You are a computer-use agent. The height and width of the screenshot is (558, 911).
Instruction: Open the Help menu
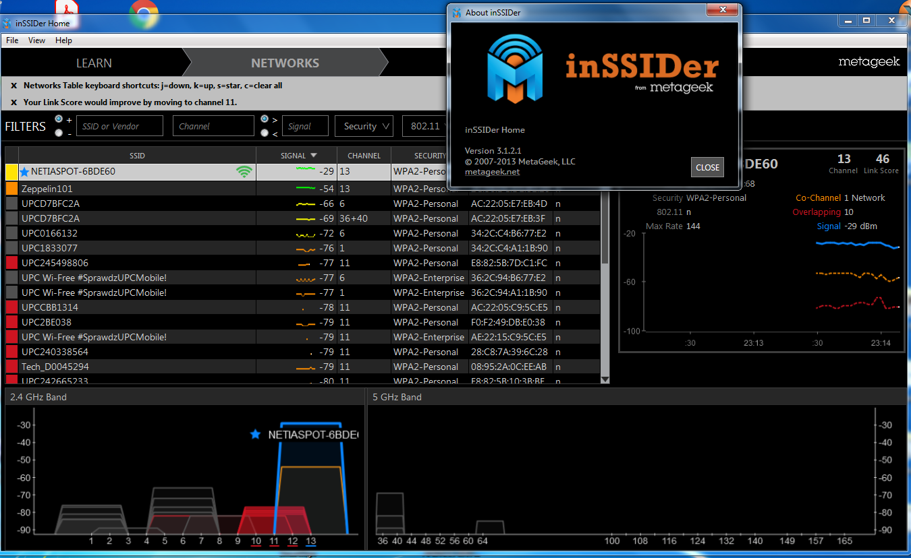[63, 40]
